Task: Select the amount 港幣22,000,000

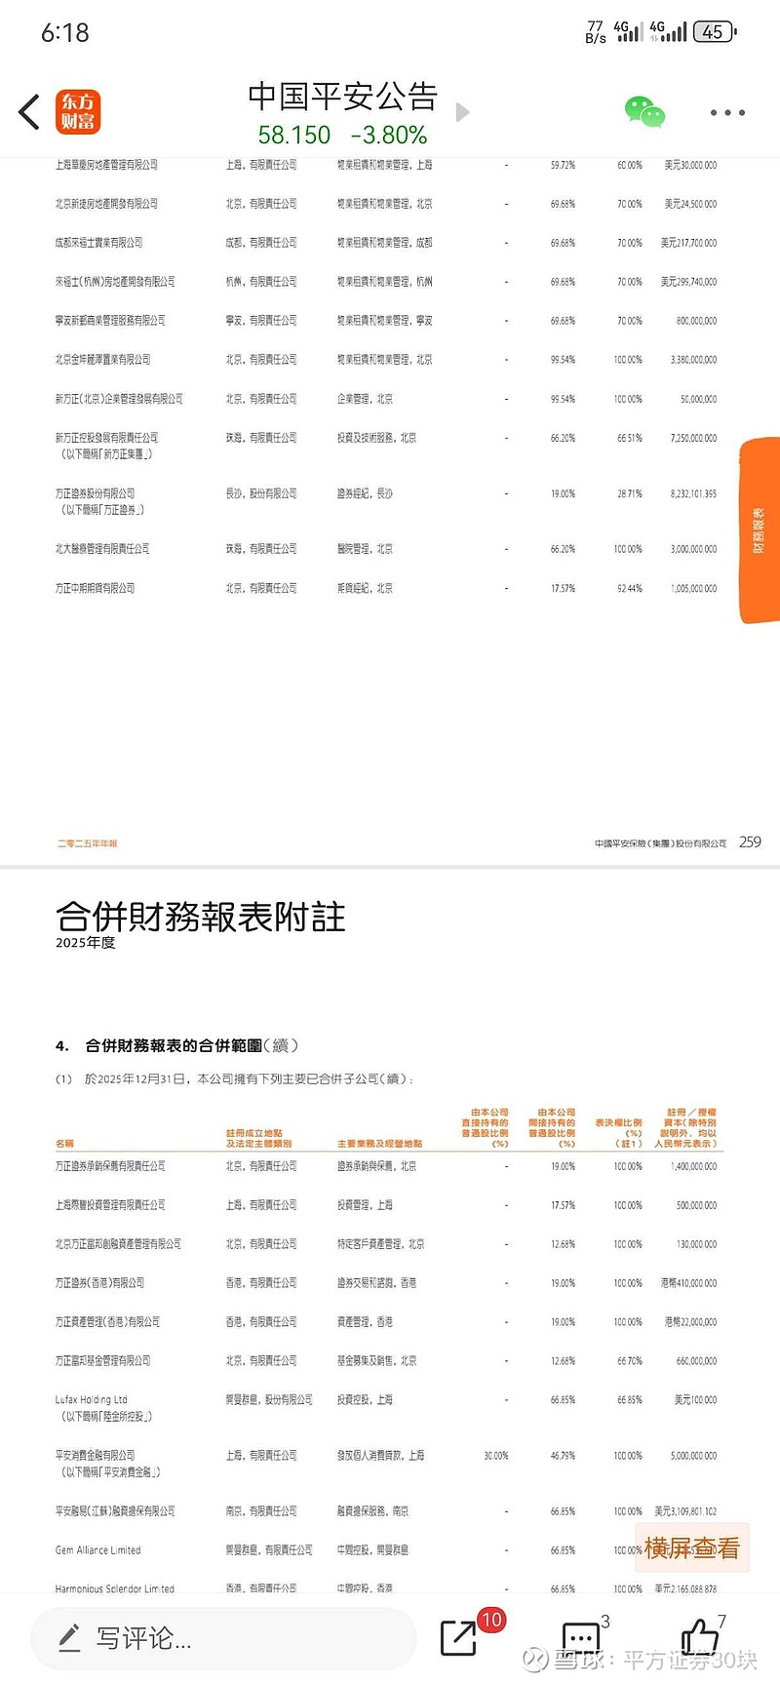Action: pyautogui.click(x=690, y=1322)
